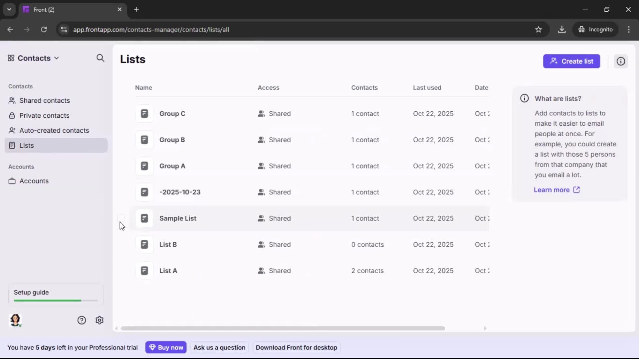Open the search in Contacts panel
Image resolution: width=639 pixels, height=359 pixels.
pos(100,58)
